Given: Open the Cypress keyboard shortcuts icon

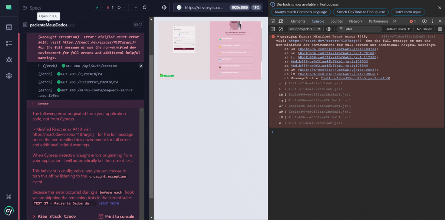Looking at the screenshot, I should (x=9, y=197).
